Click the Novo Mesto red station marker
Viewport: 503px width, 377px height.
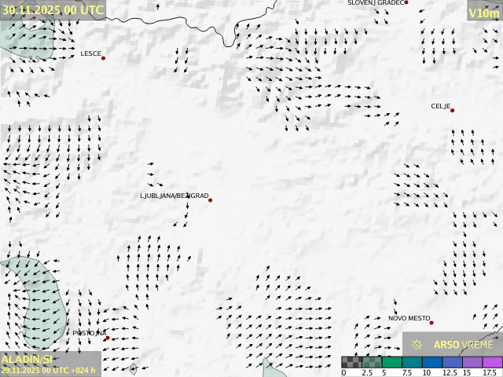431,322
